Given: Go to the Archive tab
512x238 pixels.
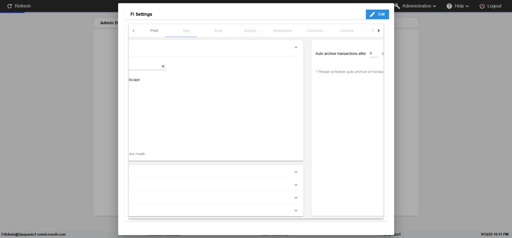Looking at the screenshot, I should pos(250,31).
